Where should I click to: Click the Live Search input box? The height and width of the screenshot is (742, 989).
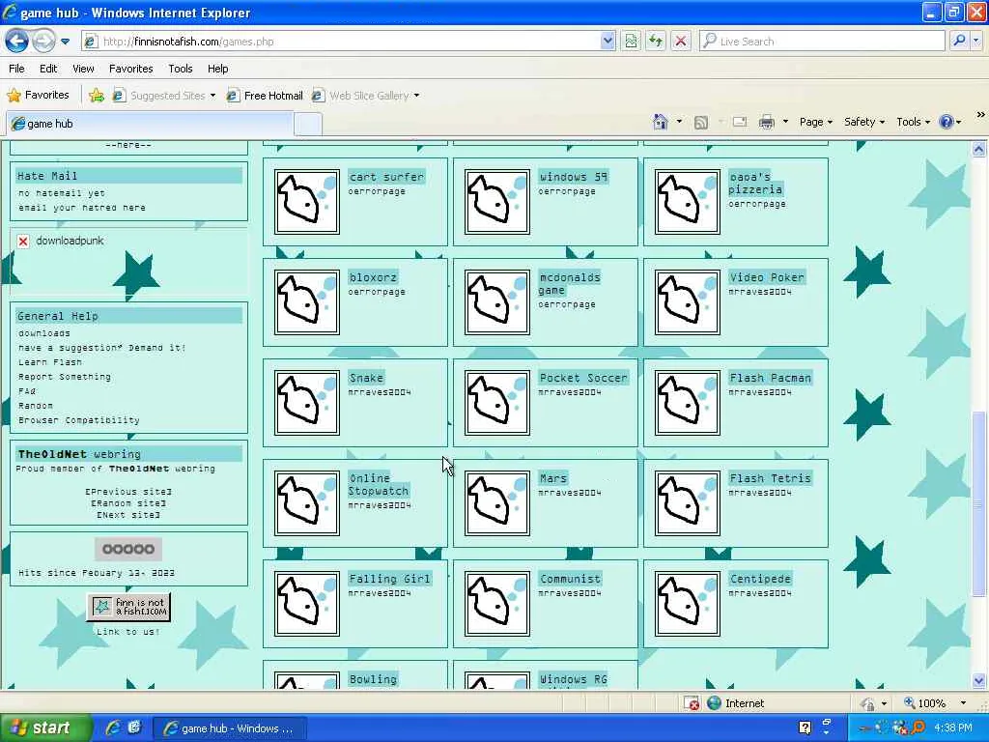(822, 42)
